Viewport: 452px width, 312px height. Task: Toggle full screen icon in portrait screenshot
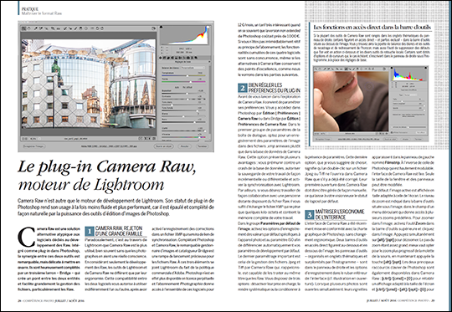click(384, 69)
